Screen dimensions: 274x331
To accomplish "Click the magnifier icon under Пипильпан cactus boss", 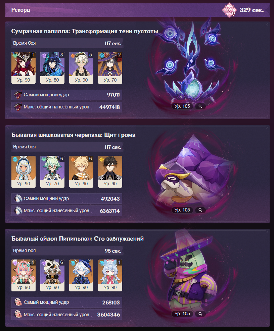I will pyautogui.click(x=200, y=314).
